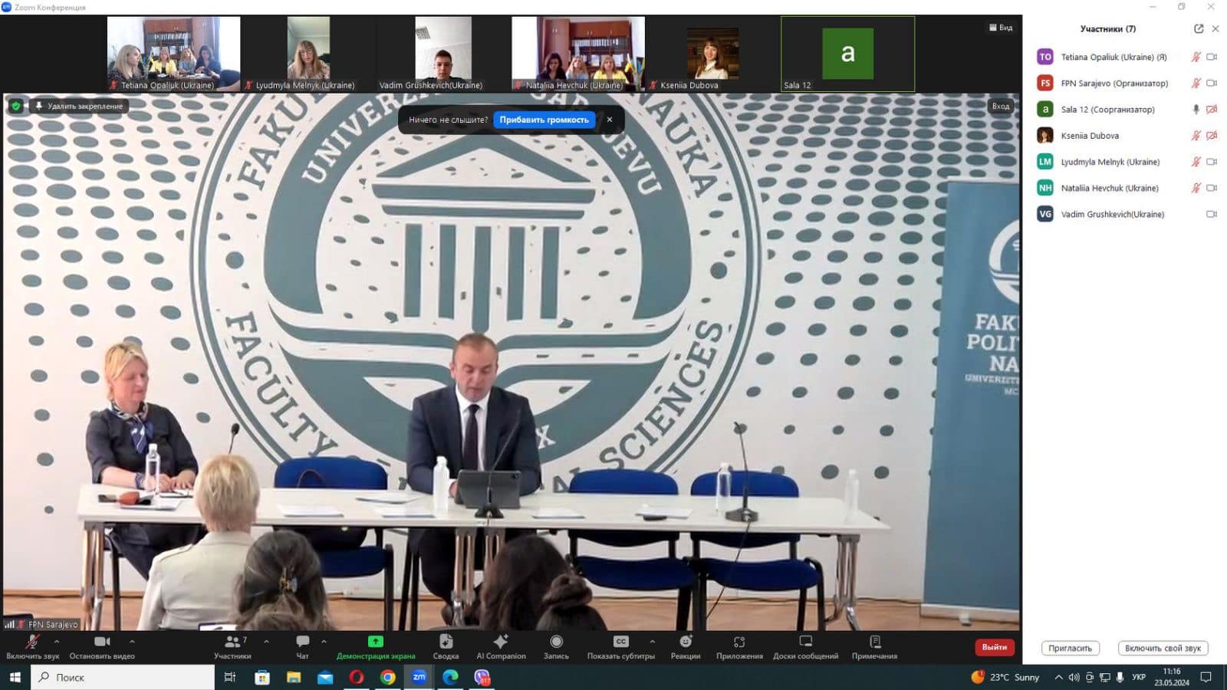The height and width of the screenshot is (690, 1227).
Task: Open Windows notification center icon
Action: point(1206,677)
